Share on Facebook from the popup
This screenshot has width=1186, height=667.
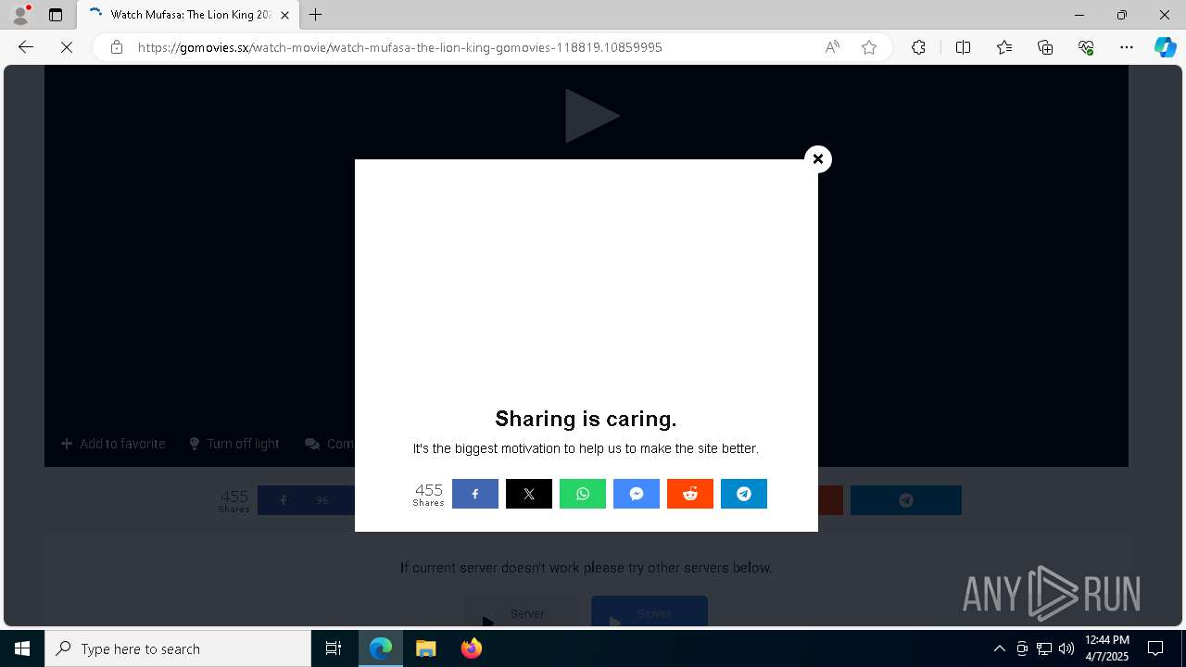(475, 494)
